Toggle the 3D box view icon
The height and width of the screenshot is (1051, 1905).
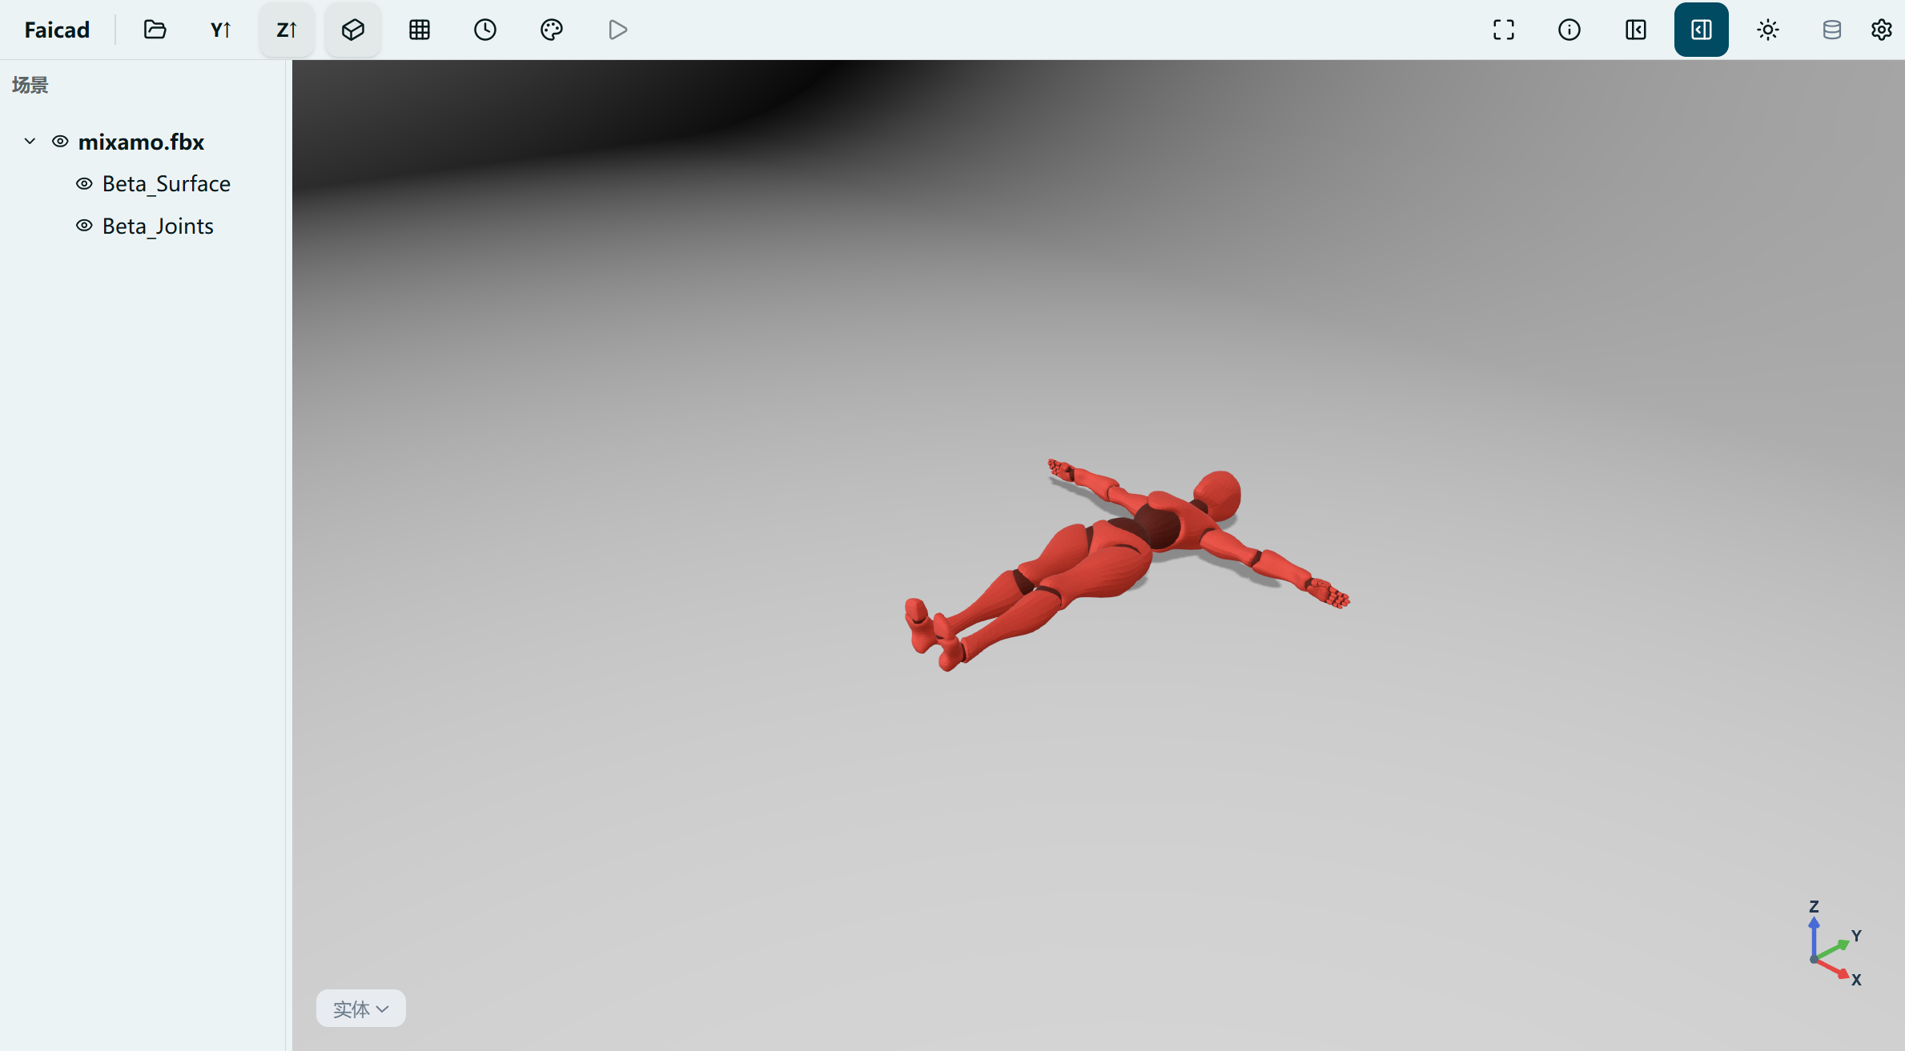point(353,30)
